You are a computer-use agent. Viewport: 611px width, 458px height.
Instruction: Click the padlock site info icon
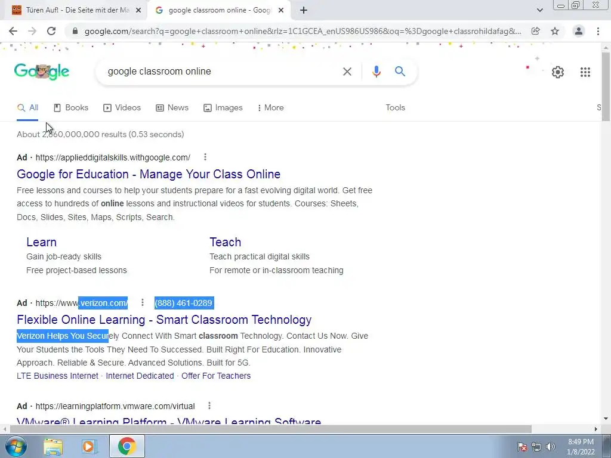(x=75, y=31)
